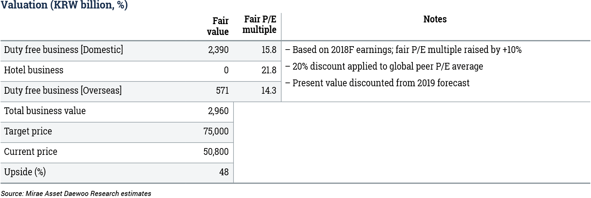The image size is (591, 198).
Task: Click the 2,390 fair value cell
Action: point(218,50)
